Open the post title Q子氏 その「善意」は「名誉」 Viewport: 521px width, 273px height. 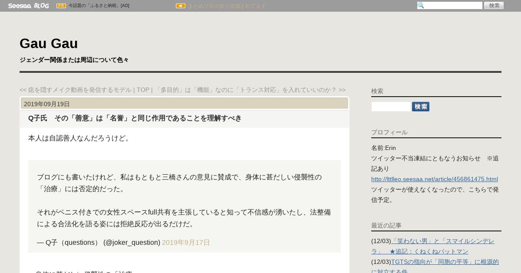tap(135, 118)
